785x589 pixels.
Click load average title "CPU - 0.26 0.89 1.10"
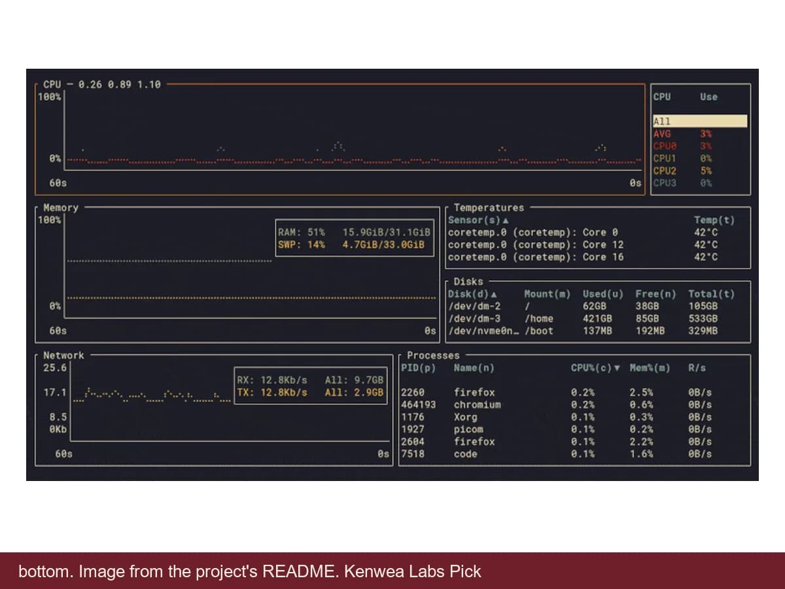pos(102,84)
